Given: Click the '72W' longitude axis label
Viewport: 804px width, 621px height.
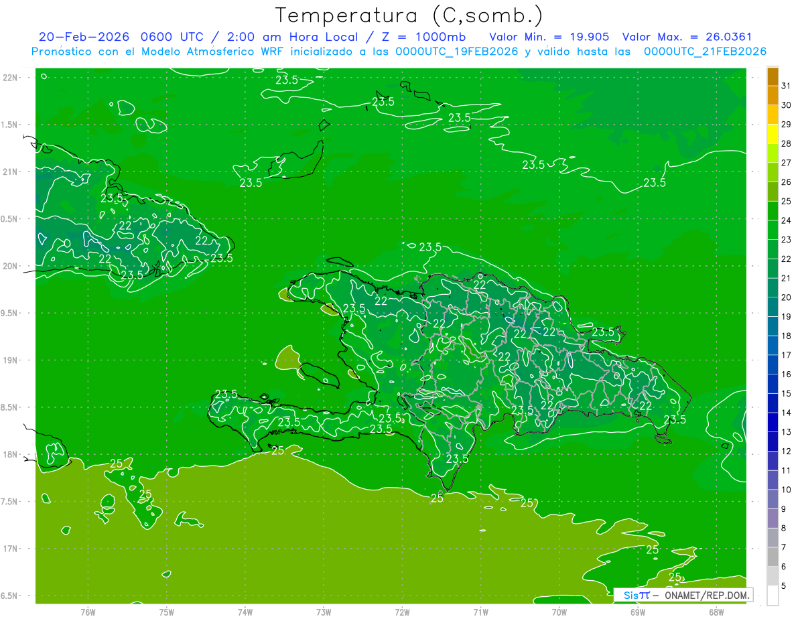Looking at the screenshot, I should coord(402,612).
